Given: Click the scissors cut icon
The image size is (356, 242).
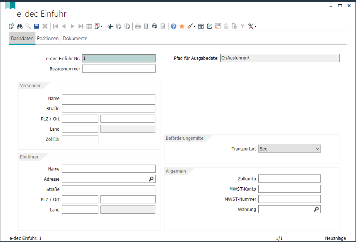Looking at the screenshot, I should pos(110,26).
